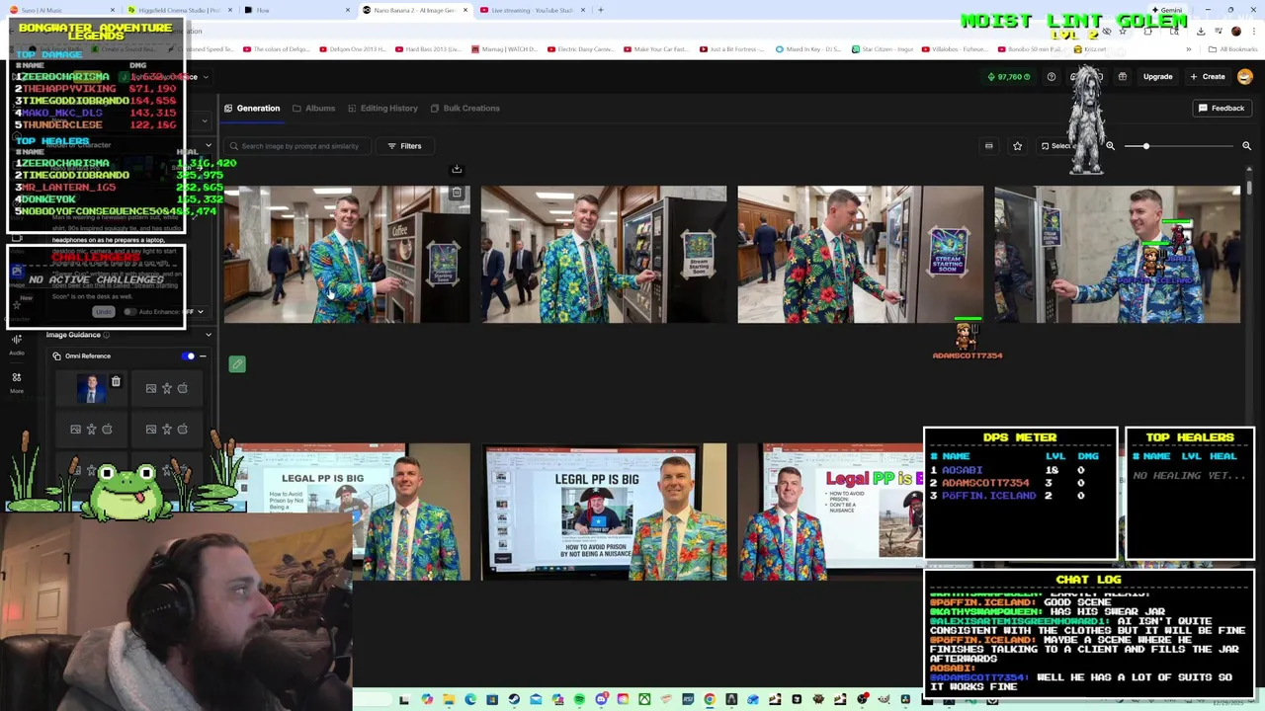The height and width of the screenshot is (711, 1265).
Task: Open File Explorer from the taskbar
Action: pos(449,700)
